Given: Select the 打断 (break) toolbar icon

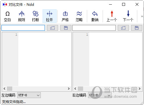Looking at the screenshot, I should click(36, 16).
